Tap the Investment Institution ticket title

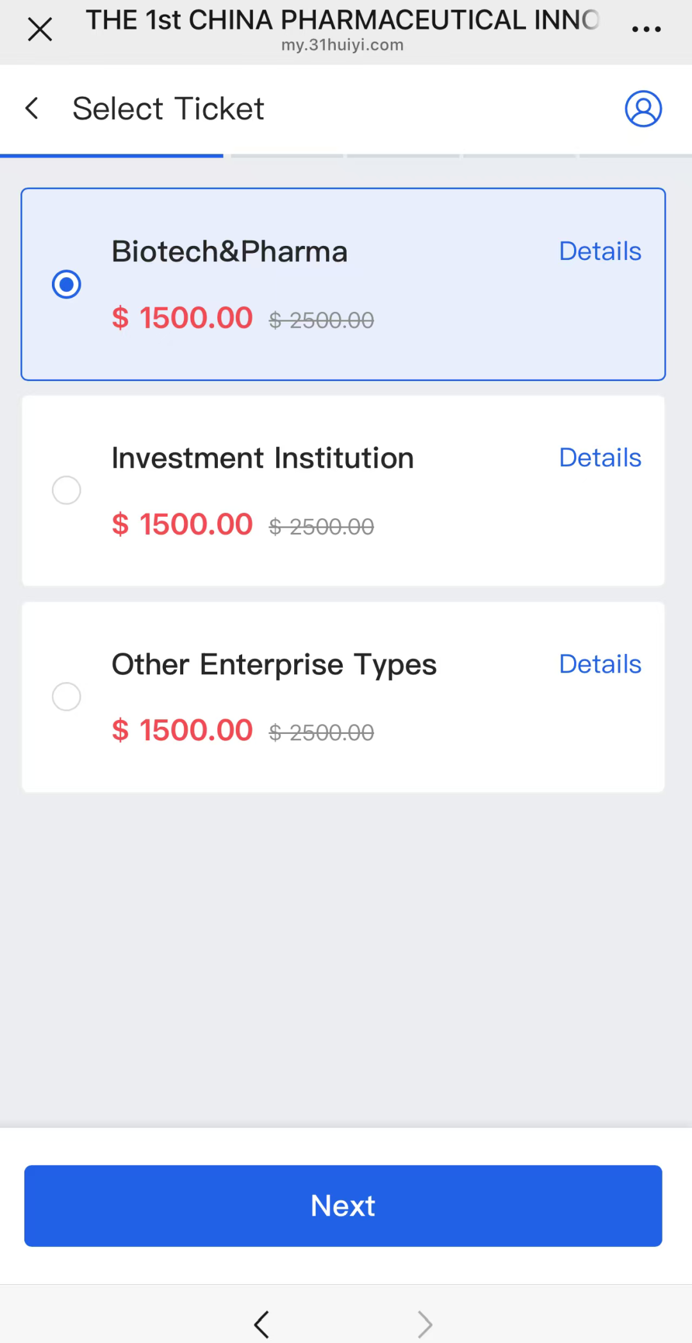pos(263,459)
